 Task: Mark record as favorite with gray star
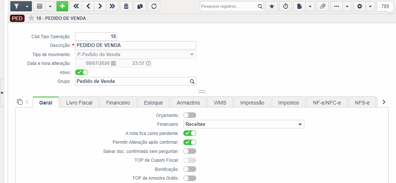pyautogui.click(x=31, y=18)
